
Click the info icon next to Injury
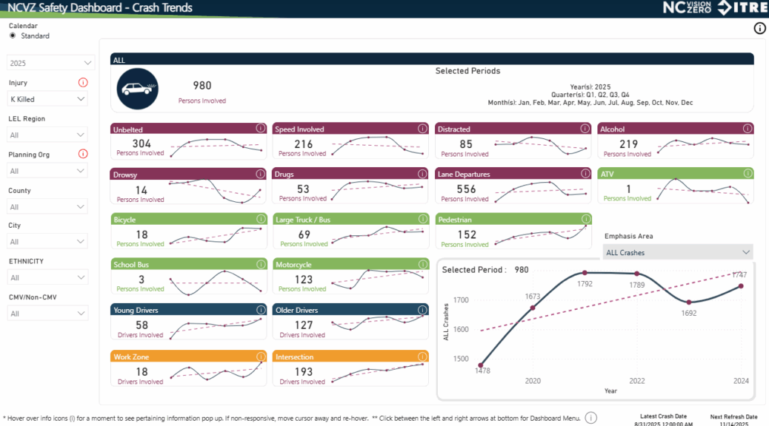point(83,83)
